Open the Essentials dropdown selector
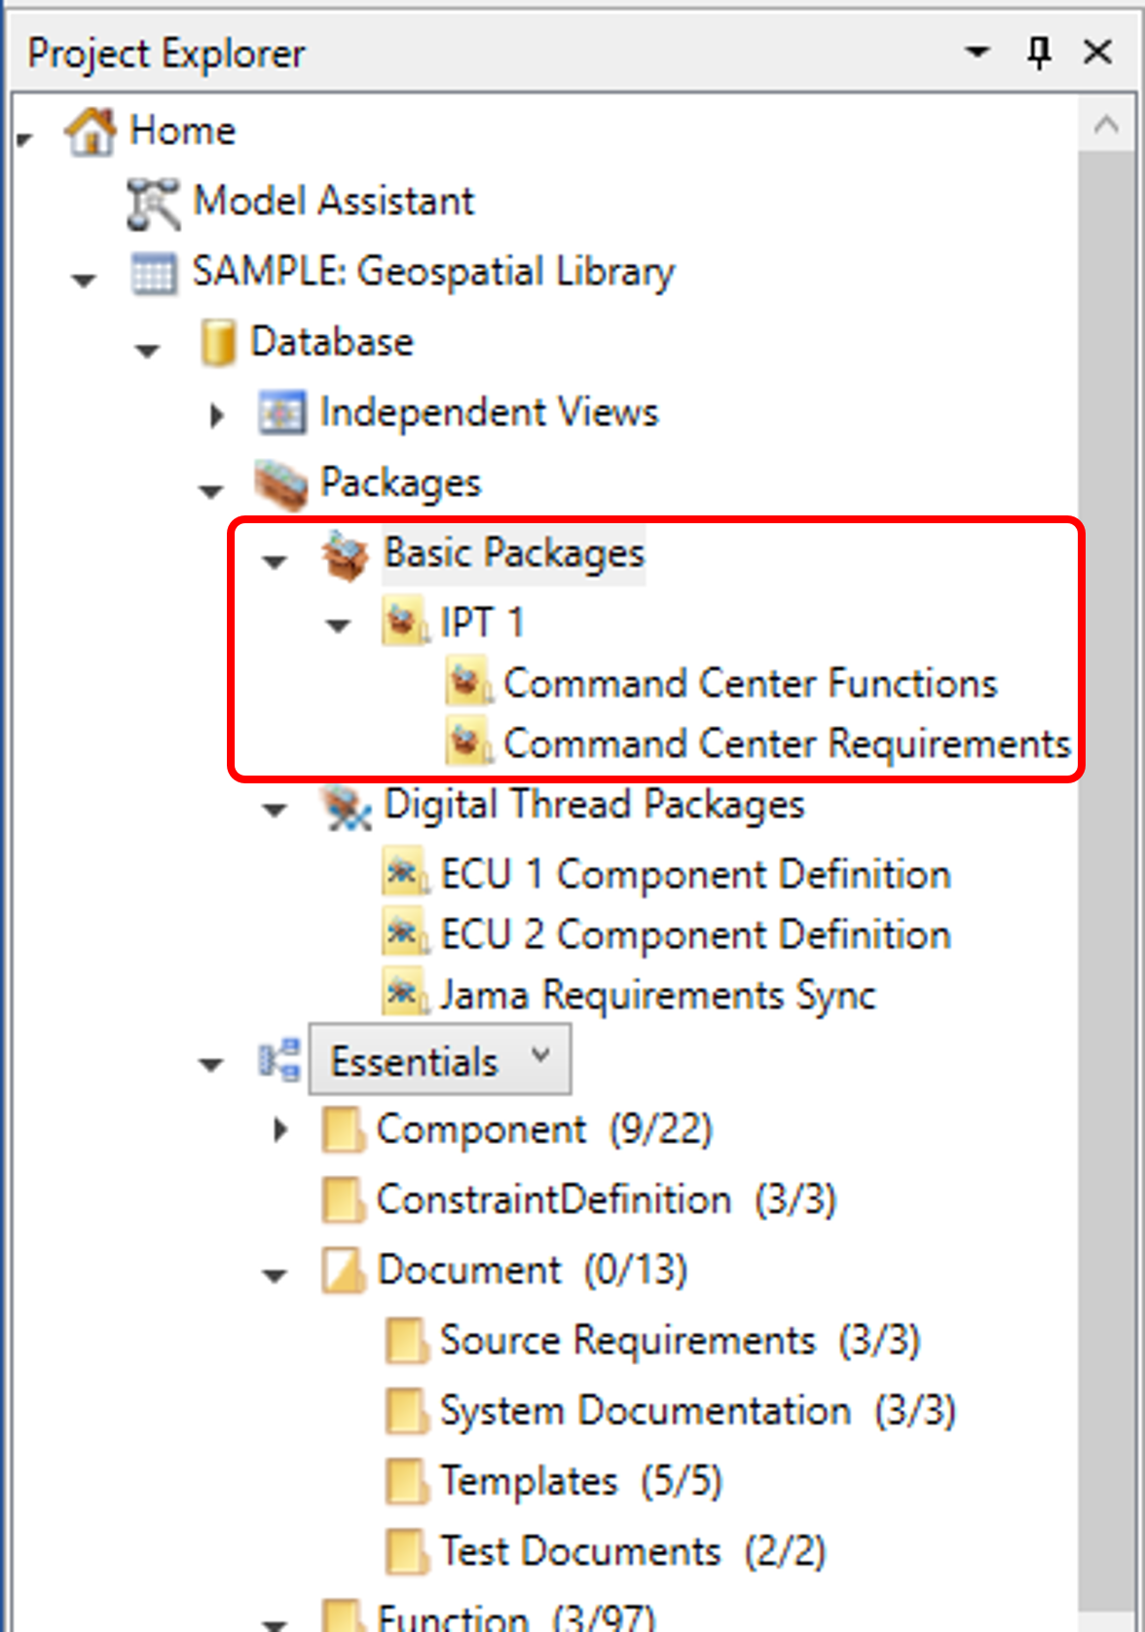 click(x=440, y=1059)
